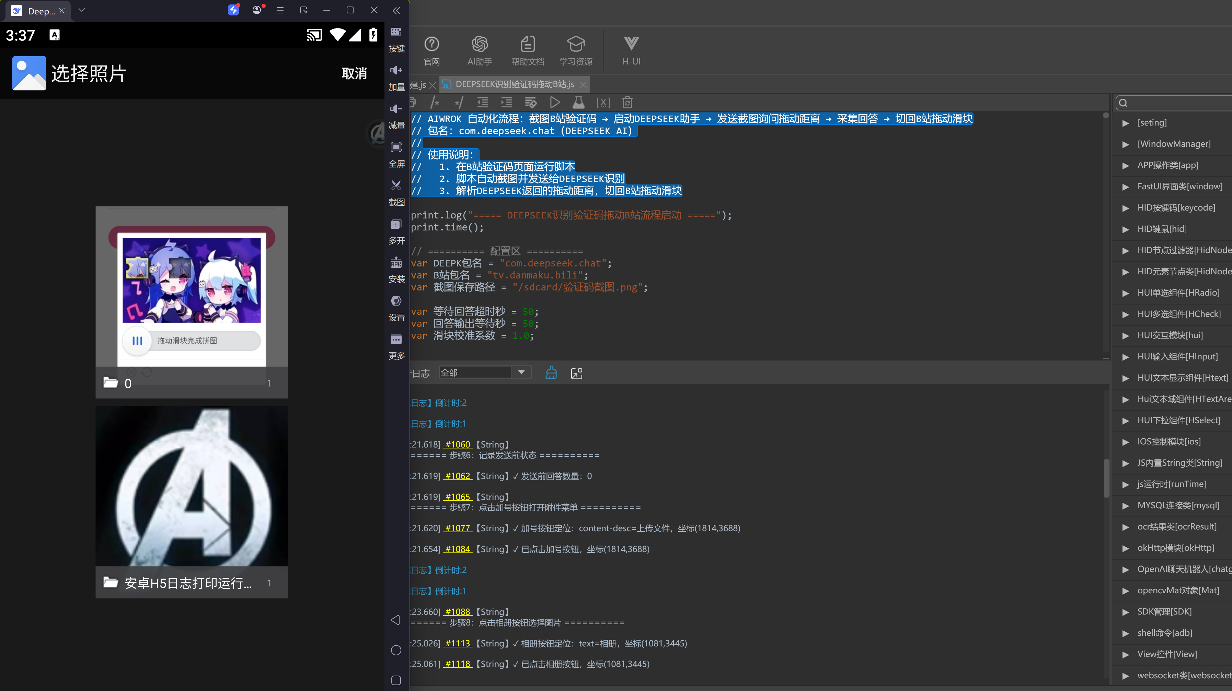The image size is (1232, 691).
Task: Tap 取消 to cancel photo selection
Action: pyautogui.click(x=354, y=74)
